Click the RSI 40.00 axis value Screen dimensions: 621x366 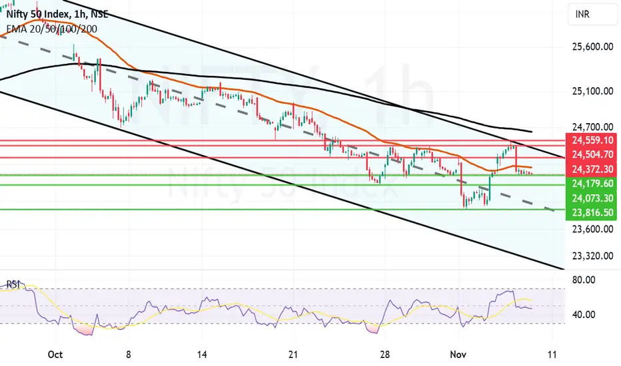click(x=584, y=315)
